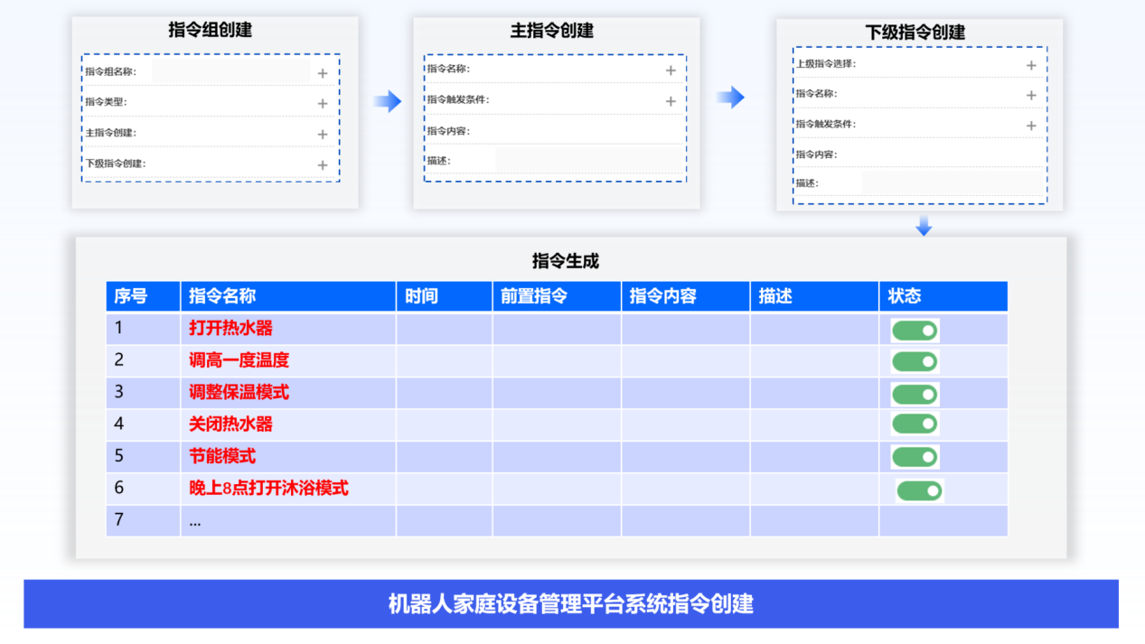This screenshot has height=644, width=1145.
Task: Disable the 调整保温模式 status toggle
Action: pos(915,395)
